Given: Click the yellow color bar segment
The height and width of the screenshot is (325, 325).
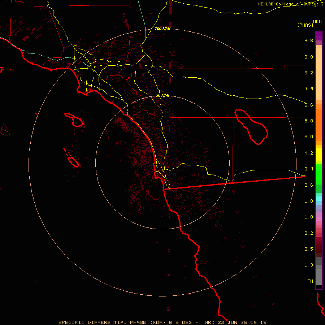Looking at the screenshot, I should point(319,155).
